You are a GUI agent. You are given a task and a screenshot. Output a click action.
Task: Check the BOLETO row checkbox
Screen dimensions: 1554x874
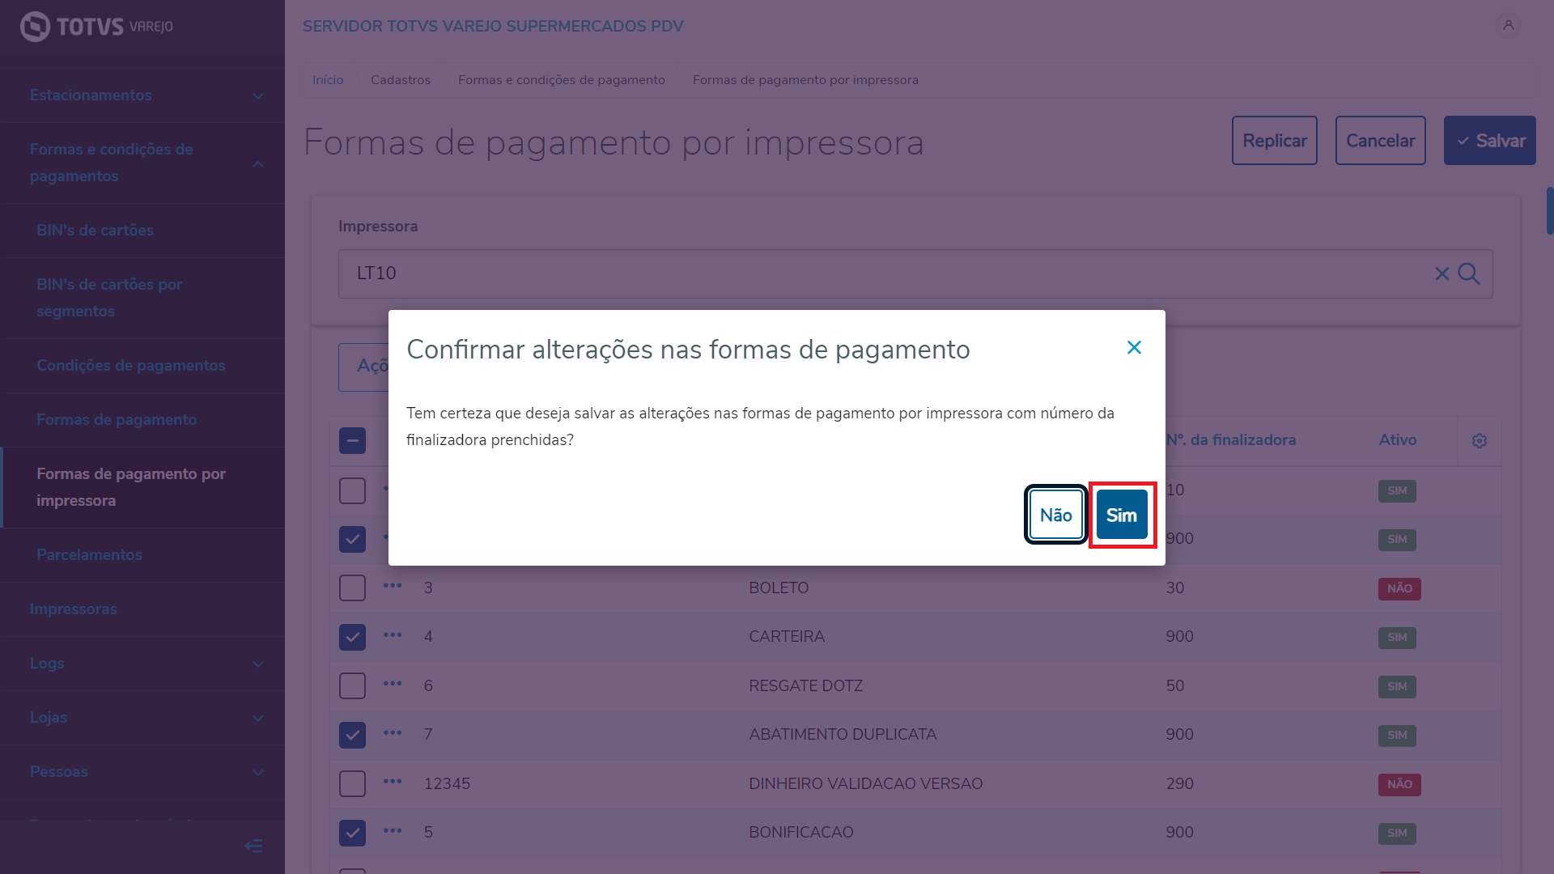(352, 588)
